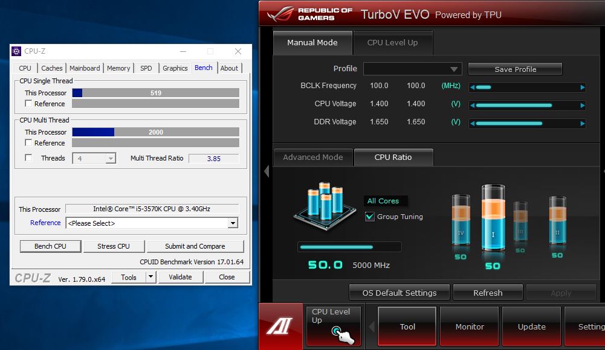Click BCLK Frequency decrease arrow

[x=472, y=87]
